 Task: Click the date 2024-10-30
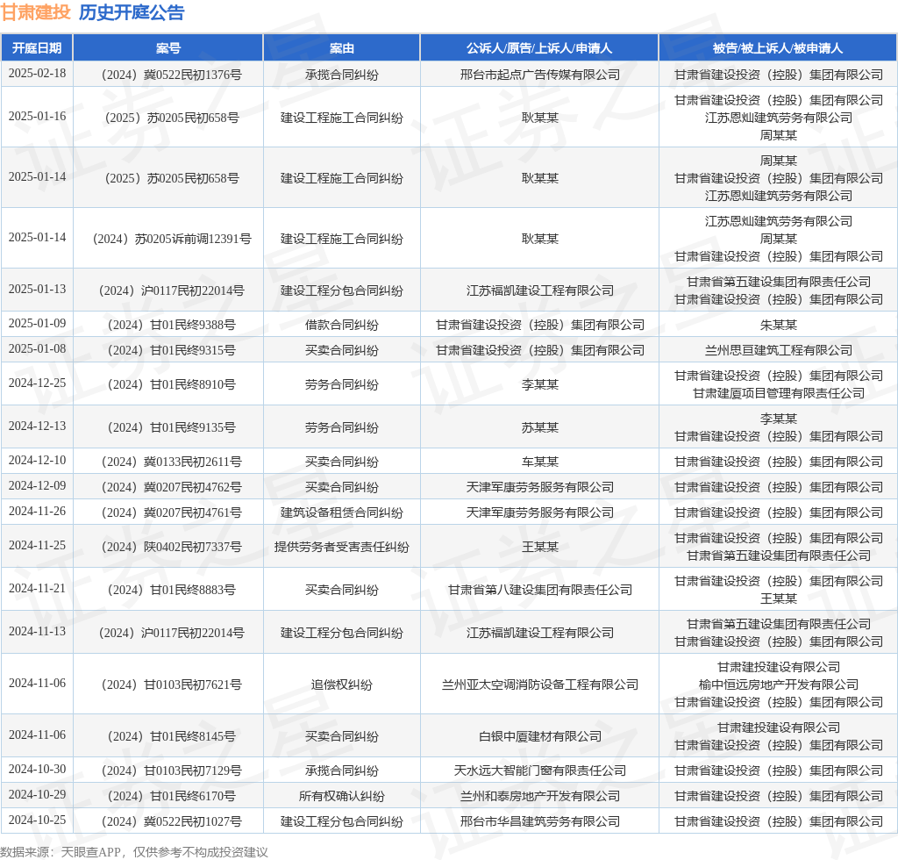tap(37, 770)
